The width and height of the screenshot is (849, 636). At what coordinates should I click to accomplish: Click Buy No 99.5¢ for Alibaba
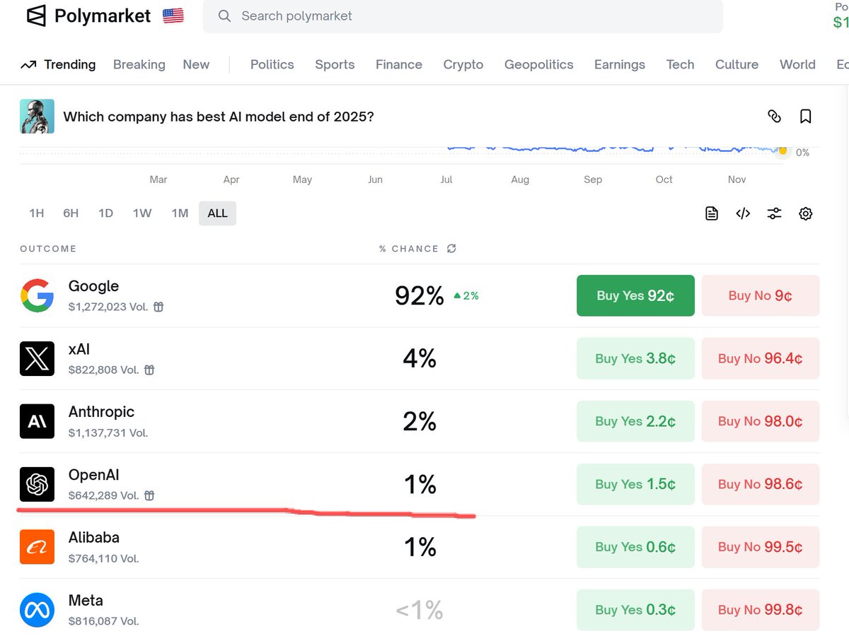[761, 547]
